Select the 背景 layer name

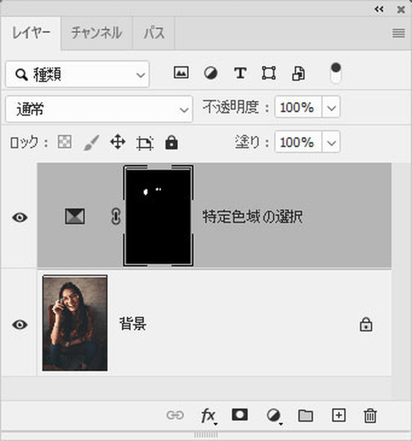(x=133, y=323)
